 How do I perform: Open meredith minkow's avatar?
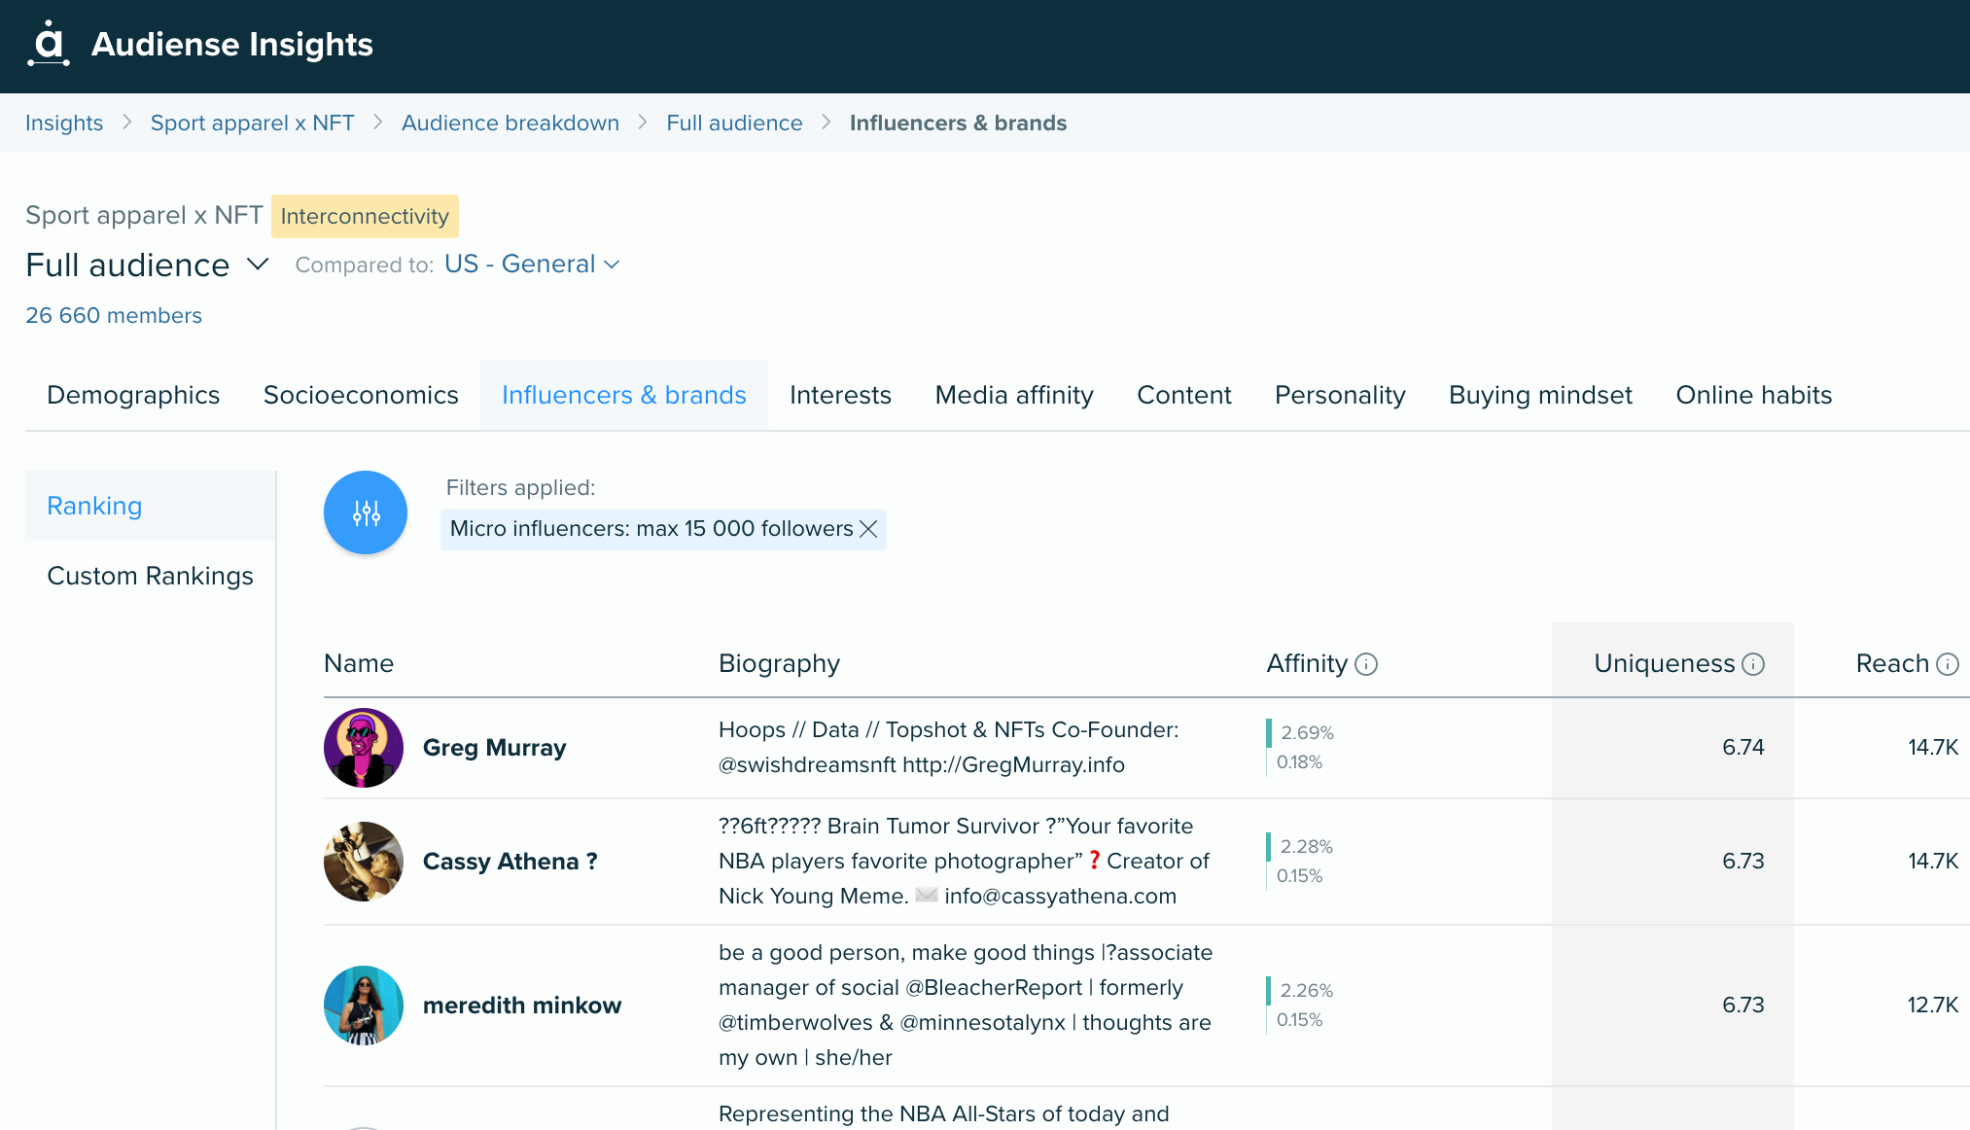[x=364, y=1006]
